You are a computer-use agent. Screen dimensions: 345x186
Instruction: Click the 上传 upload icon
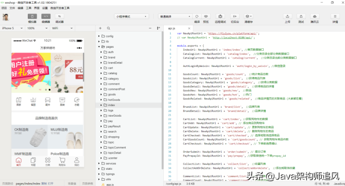pyautogui.click(x=287, y=16)
